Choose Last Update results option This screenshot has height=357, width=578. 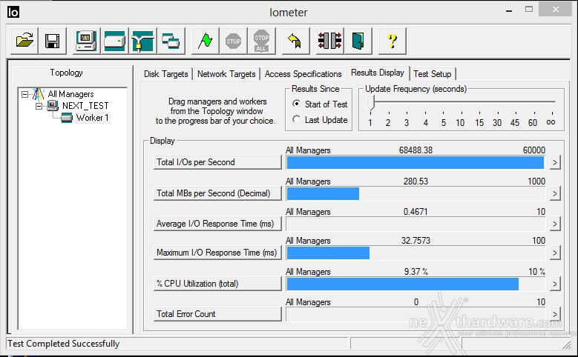(320, 119)
